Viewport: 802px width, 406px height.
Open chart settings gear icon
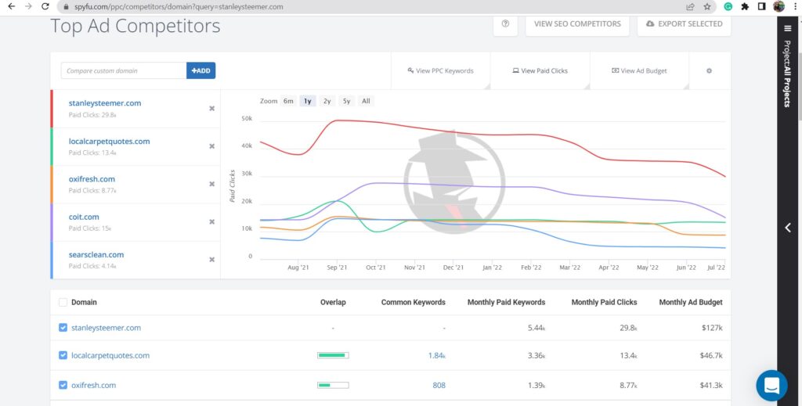click(x=709, y=70)
